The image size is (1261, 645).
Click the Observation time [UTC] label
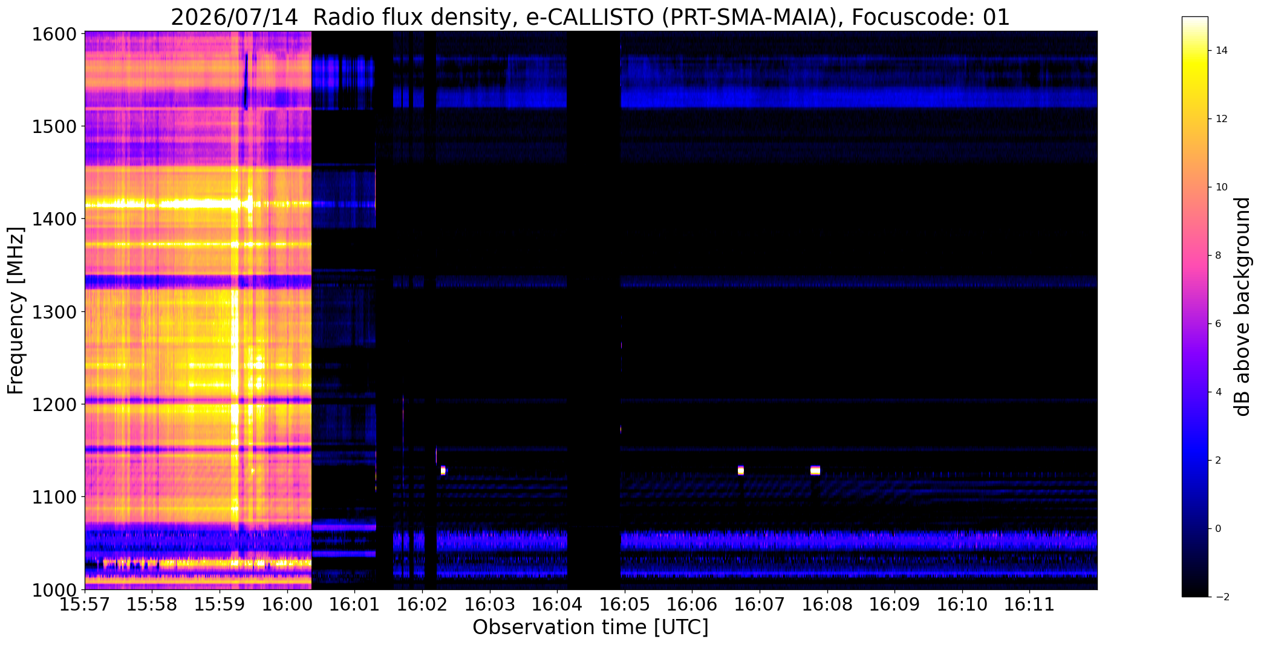[590, 627]
